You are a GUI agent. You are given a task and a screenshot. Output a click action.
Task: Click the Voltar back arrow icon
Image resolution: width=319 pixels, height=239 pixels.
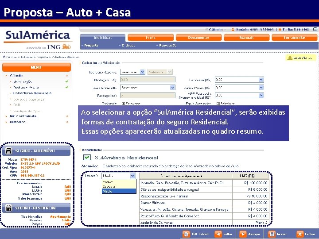[218, 234]
